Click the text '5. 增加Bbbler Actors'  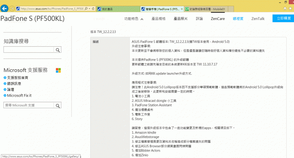[146, 151]
